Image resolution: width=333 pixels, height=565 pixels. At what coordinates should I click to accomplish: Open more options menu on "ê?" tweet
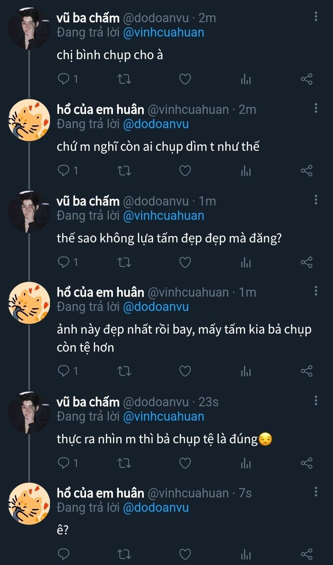point(316,492)
